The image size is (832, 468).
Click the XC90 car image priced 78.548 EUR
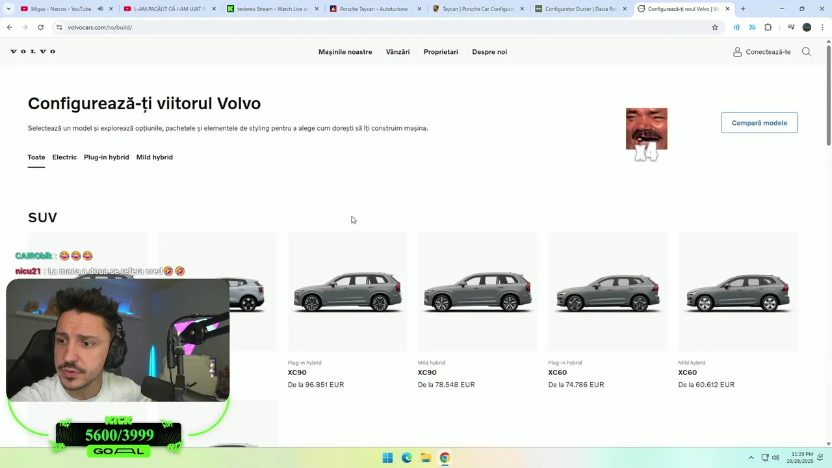478,292
